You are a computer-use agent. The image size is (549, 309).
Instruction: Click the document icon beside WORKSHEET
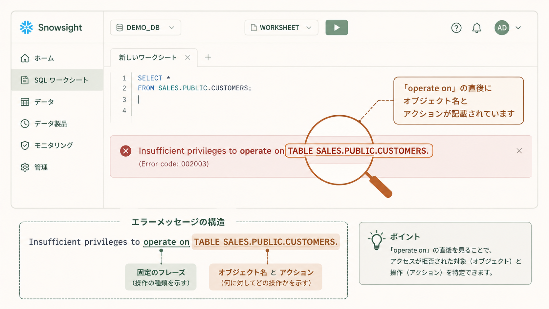point(254,28)
